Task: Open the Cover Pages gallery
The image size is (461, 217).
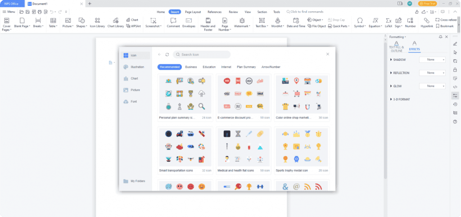Action: point(6,24)
